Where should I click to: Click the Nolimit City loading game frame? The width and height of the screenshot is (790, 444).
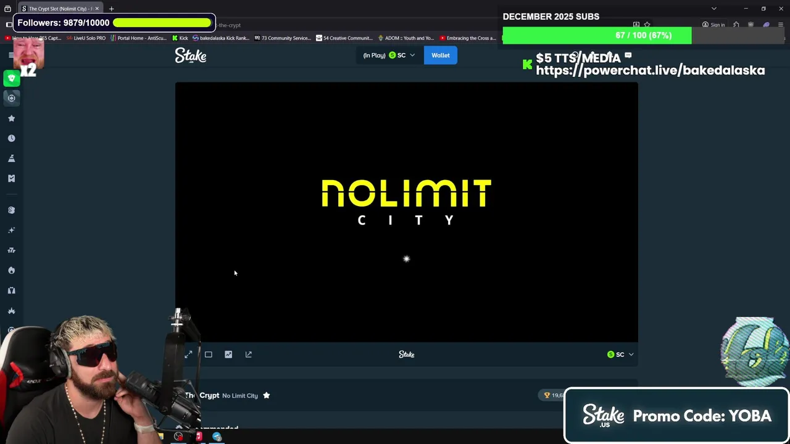click(x=406, y=212)
